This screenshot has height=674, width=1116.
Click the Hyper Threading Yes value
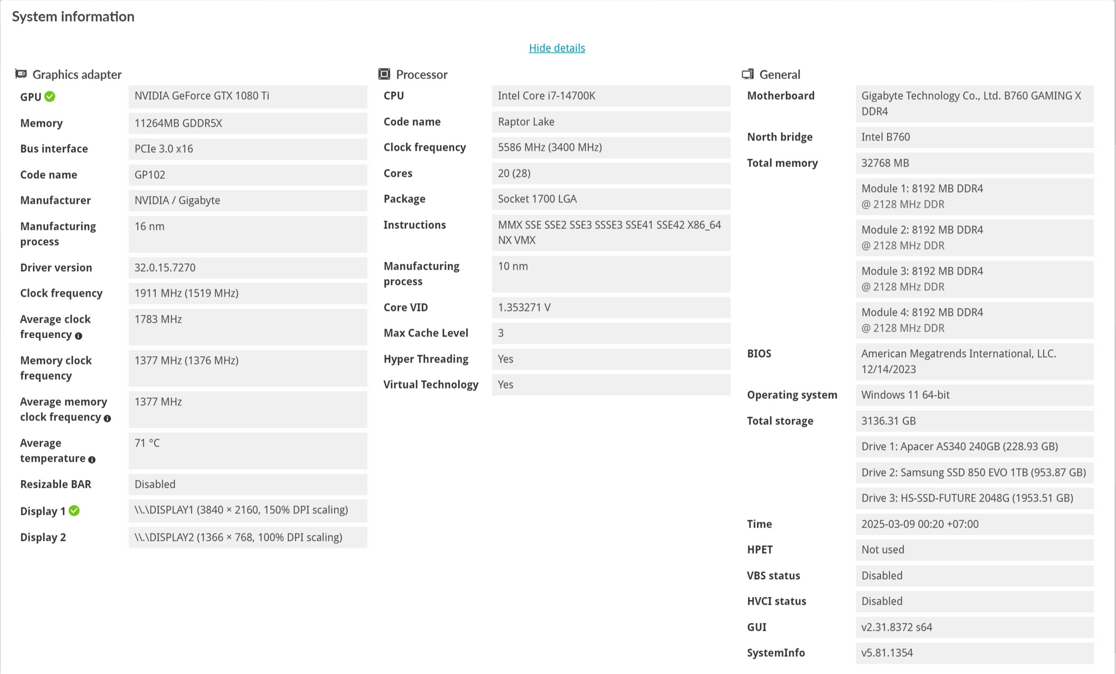point(611,359)
